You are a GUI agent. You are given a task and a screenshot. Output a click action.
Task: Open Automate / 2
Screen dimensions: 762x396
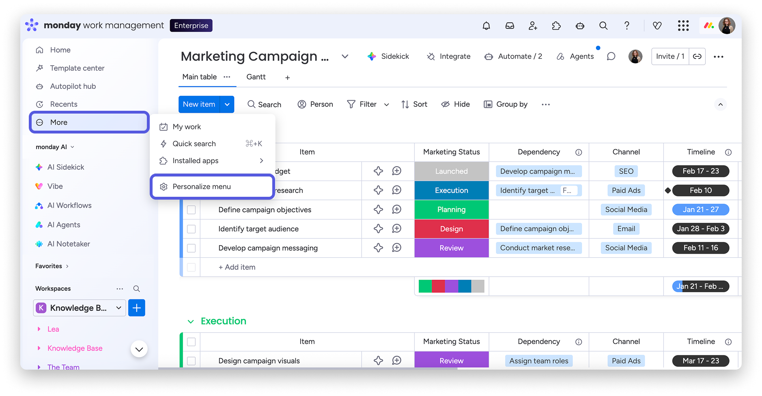click(513, 56)
